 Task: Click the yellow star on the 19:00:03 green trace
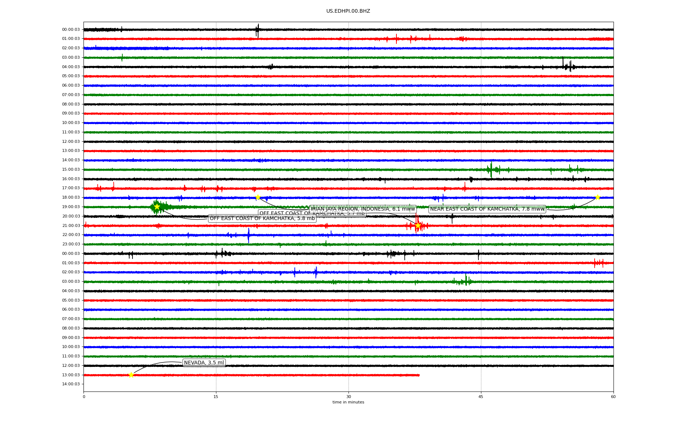click(x=157, y=207)
